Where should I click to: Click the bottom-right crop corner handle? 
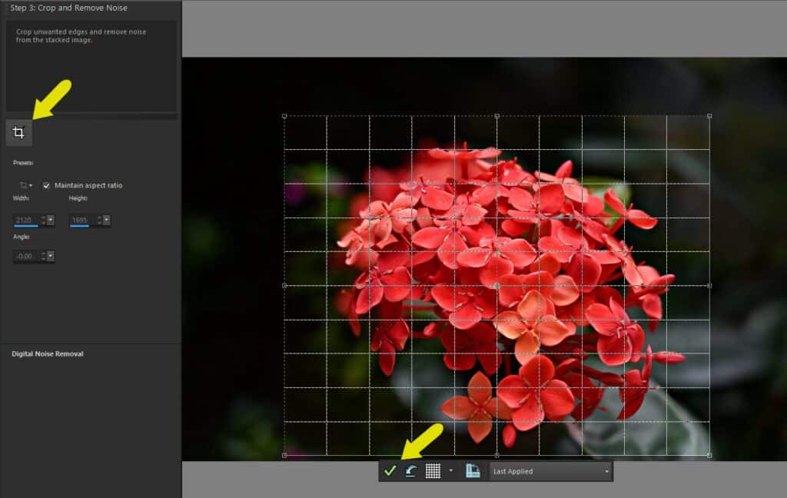coord(709,455)
